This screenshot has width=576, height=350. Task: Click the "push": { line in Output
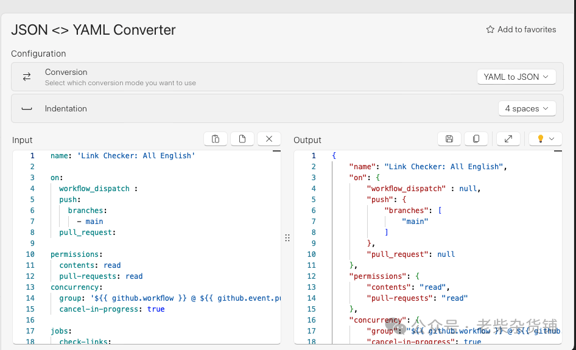[387, 200]
